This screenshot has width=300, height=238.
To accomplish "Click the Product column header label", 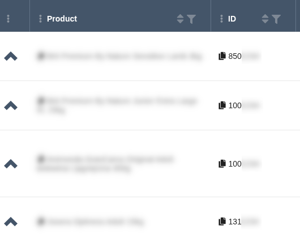I will click(62, 19).
